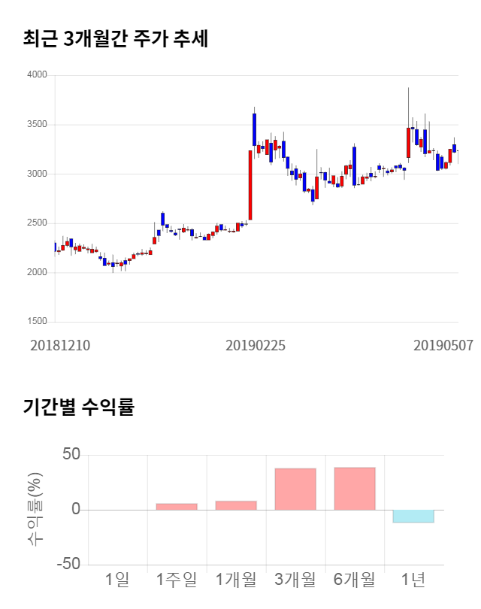
Task: Click the tall red candlestick rising from 2500
Action: point(250,185)
